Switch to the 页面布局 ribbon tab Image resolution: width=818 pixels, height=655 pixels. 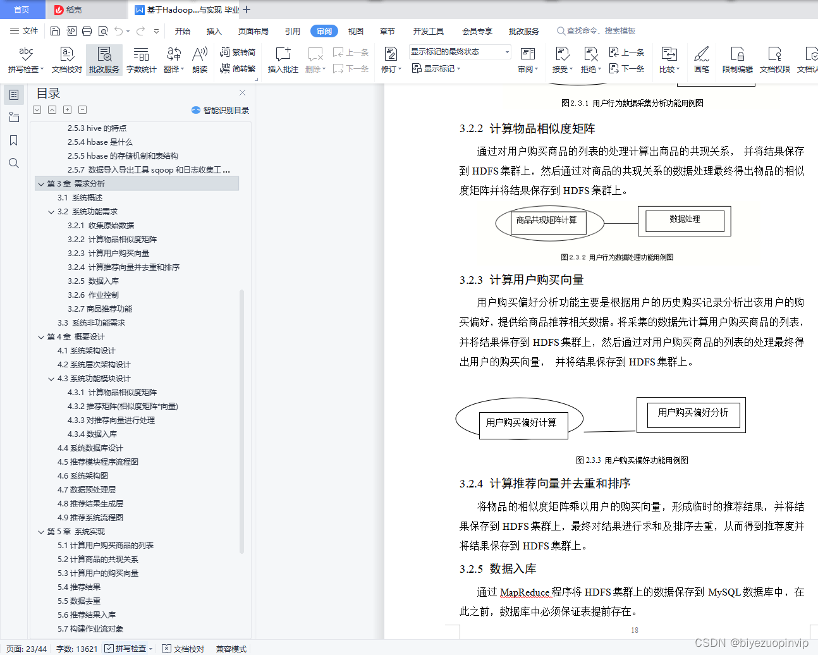click(253, 31)
